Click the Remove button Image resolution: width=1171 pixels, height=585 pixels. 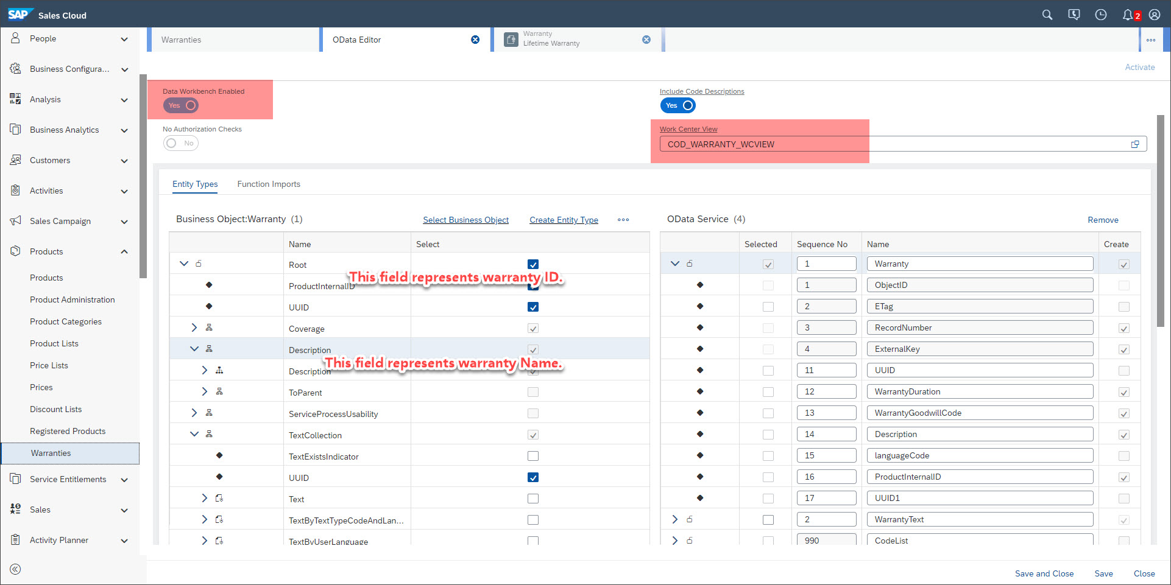[x=1103, y=220]
